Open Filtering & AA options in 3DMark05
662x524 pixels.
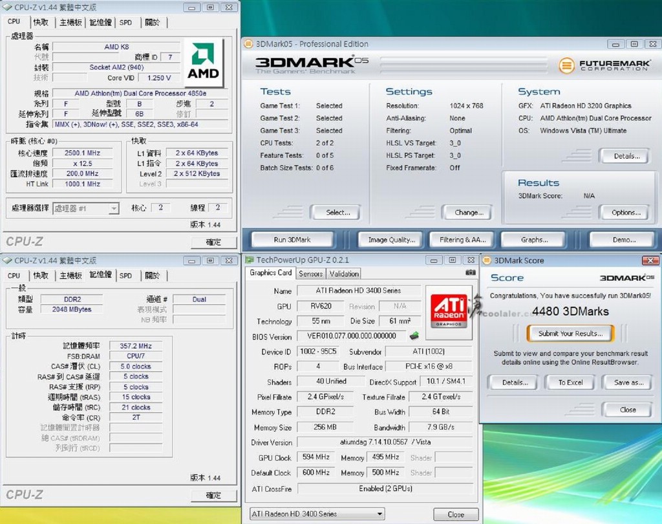463,239
